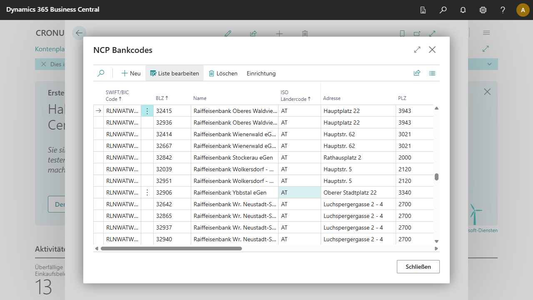Click the Kontenpla… link on the background page

point(50,49)
